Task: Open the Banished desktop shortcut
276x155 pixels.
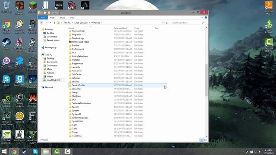Action: pos(19,117)
